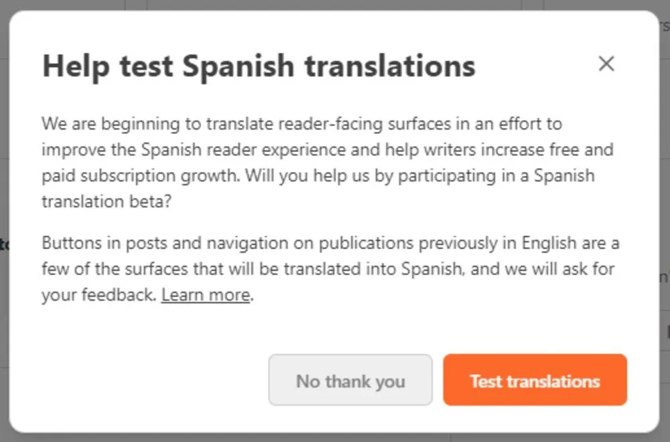Click the words "your feedback"

[98, 295]
